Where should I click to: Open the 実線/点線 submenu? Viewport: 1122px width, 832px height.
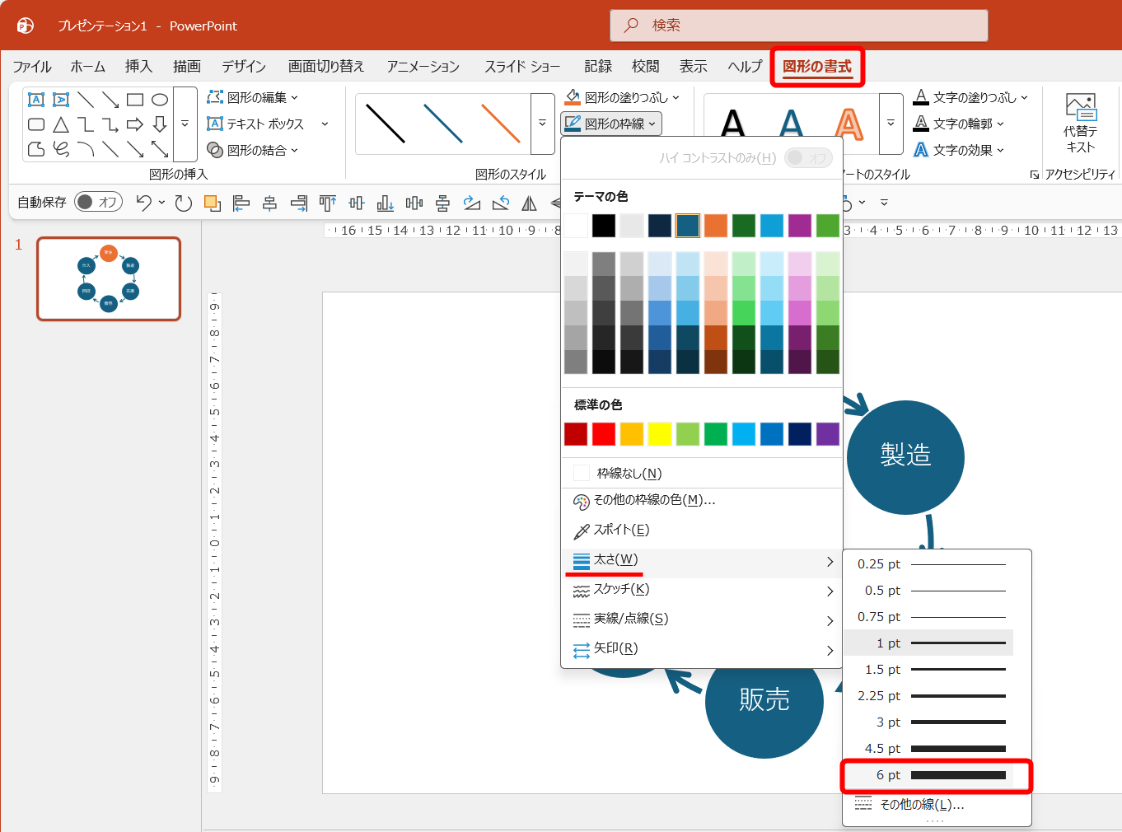(702, 619)
